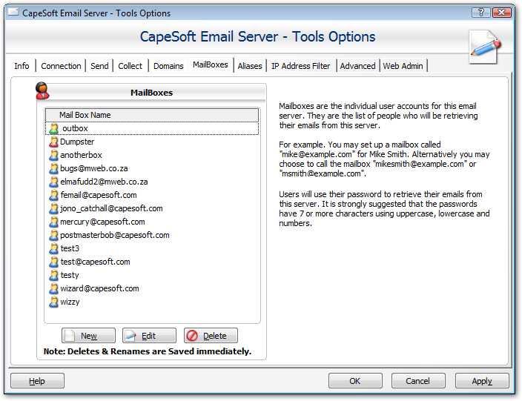The width and height of the screenshot is (522, 401).
Task: Sort by the Mail Box Name column header
Action: tap(152, 115)
